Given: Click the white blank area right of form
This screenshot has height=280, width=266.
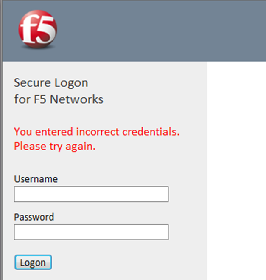Looking at the screenshot, I should click(x=236, y=170).
